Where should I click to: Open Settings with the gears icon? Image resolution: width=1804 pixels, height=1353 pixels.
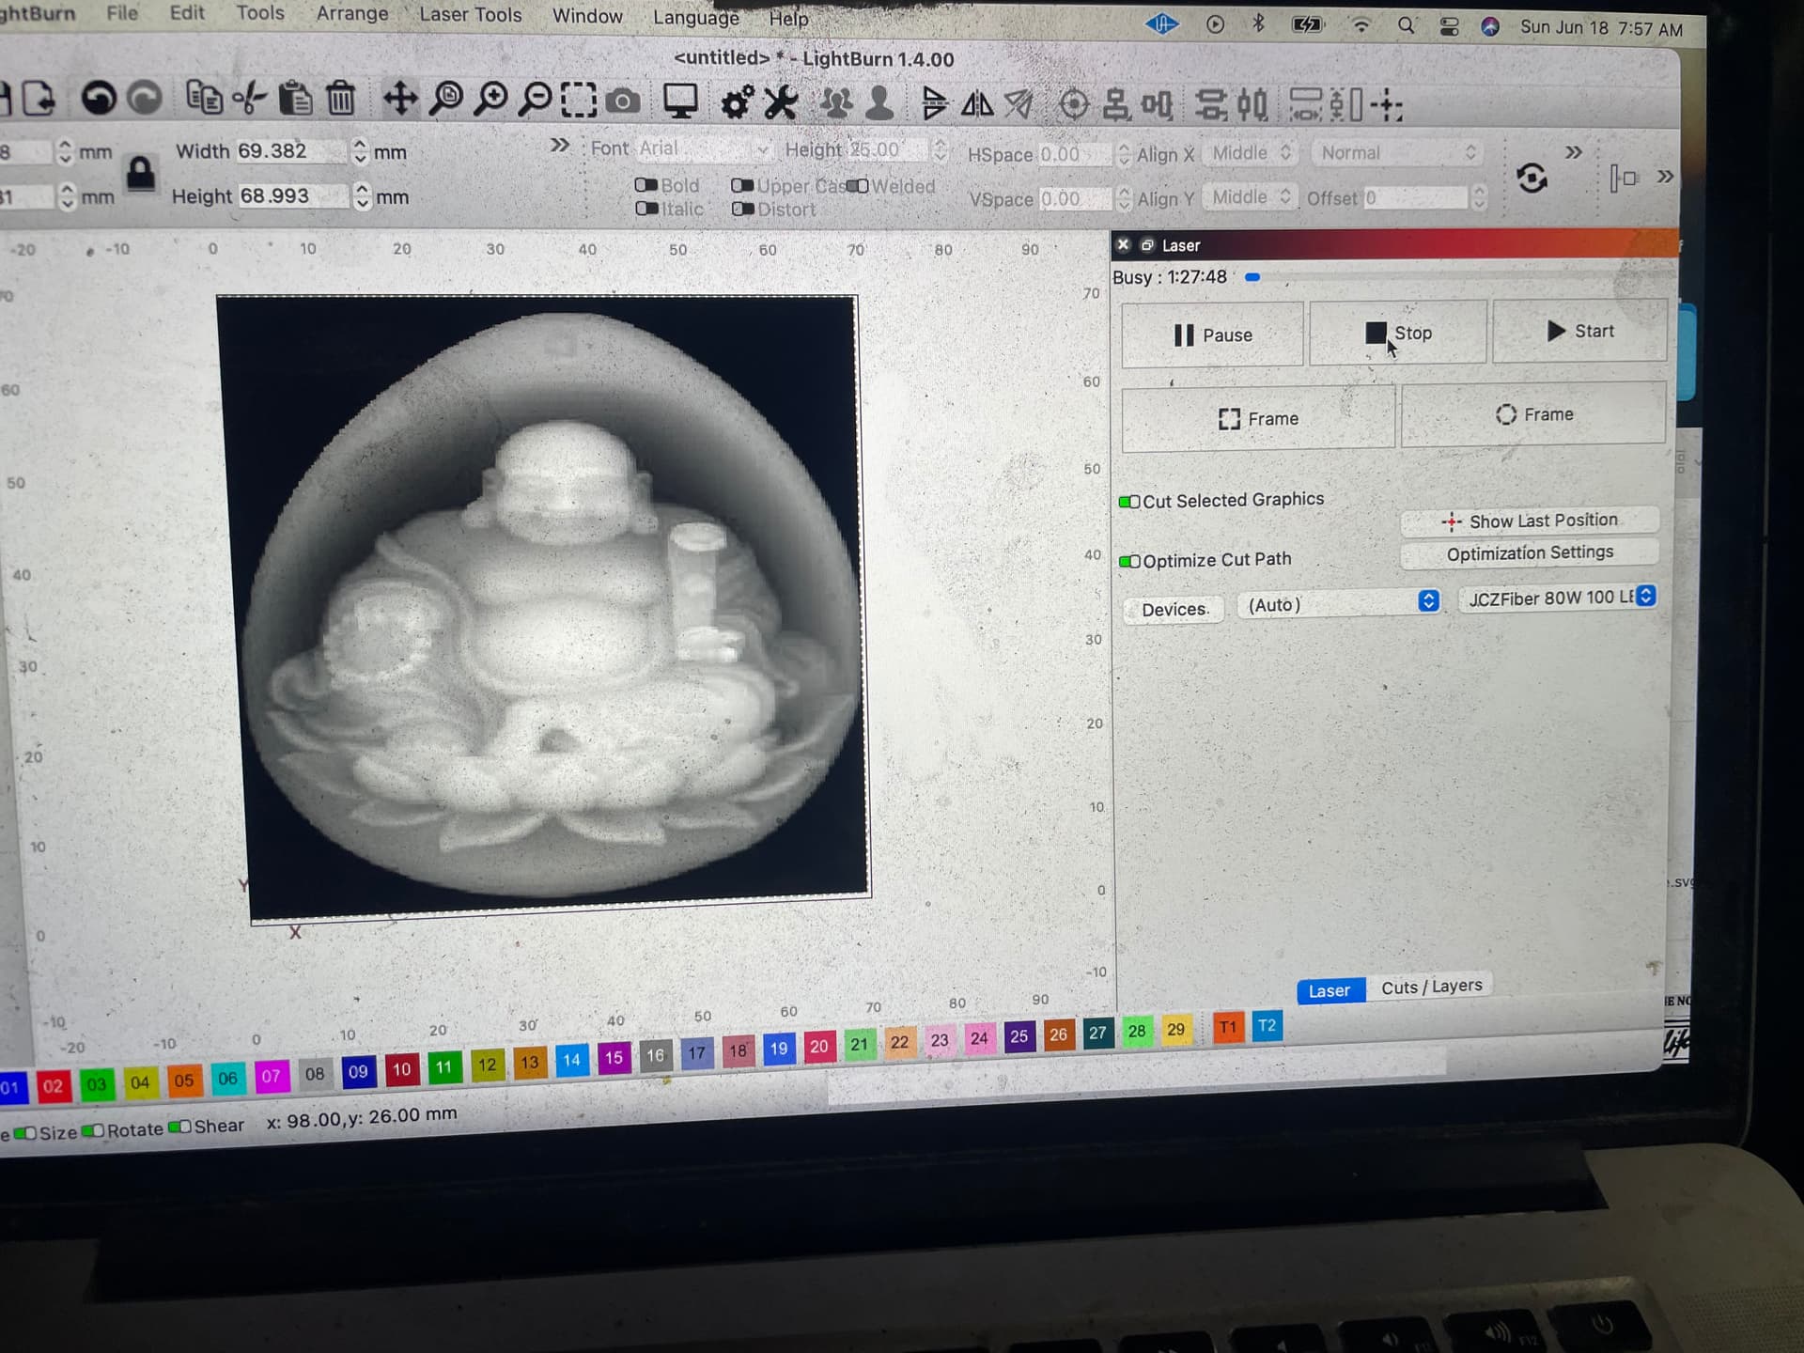(x=737, y=101)
